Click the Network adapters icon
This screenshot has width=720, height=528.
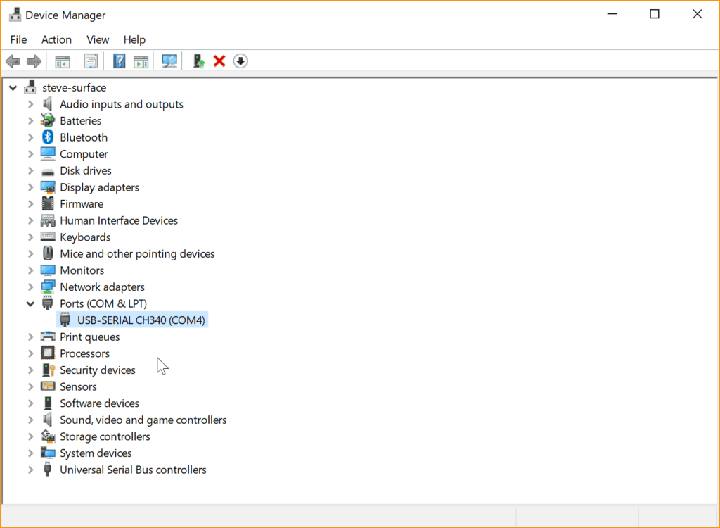[x=48, y=287]
